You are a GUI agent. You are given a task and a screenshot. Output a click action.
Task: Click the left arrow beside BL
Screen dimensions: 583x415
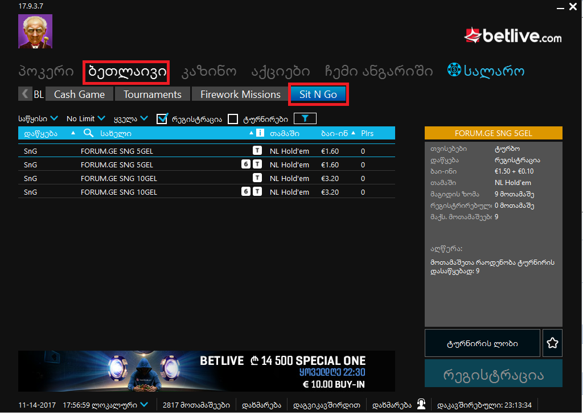[x=25, y=94]
